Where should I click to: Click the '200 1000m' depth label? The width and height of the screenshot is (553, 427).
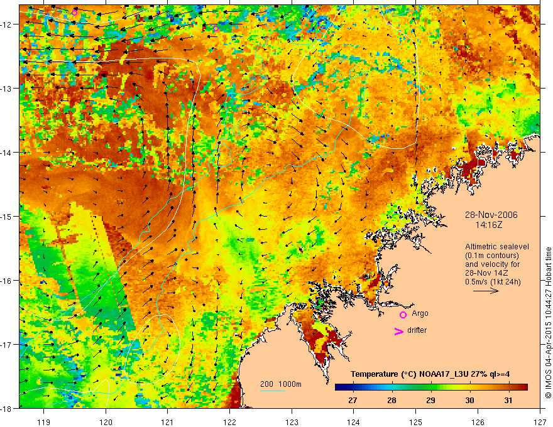[281, 384]
